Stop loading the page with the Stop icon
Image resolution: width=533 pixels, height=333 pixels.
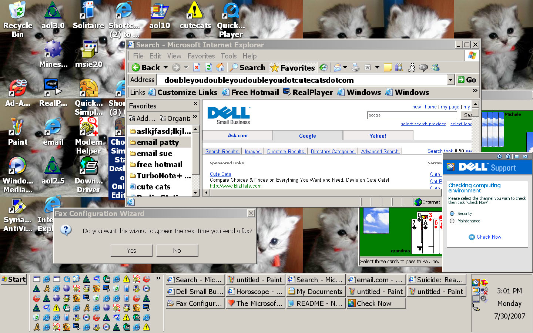click(x=197, y=67)
